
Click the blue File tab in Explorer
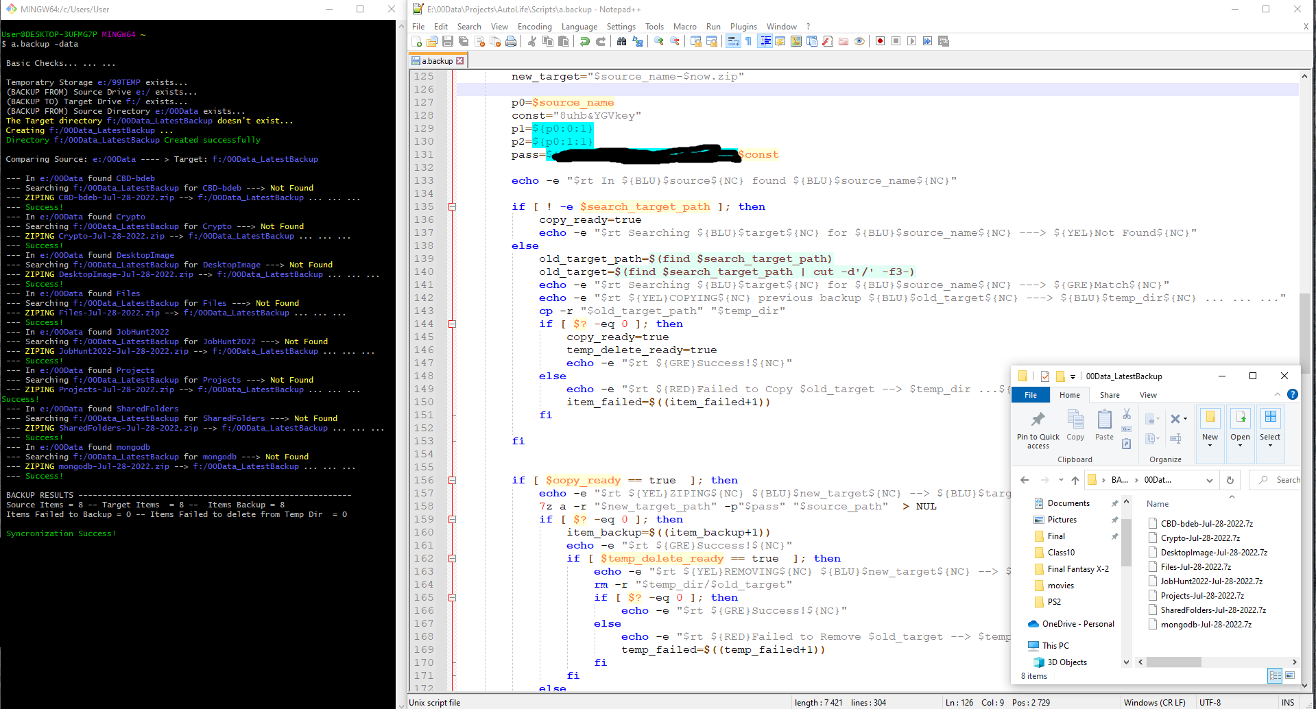click(x=1030, y=395)
